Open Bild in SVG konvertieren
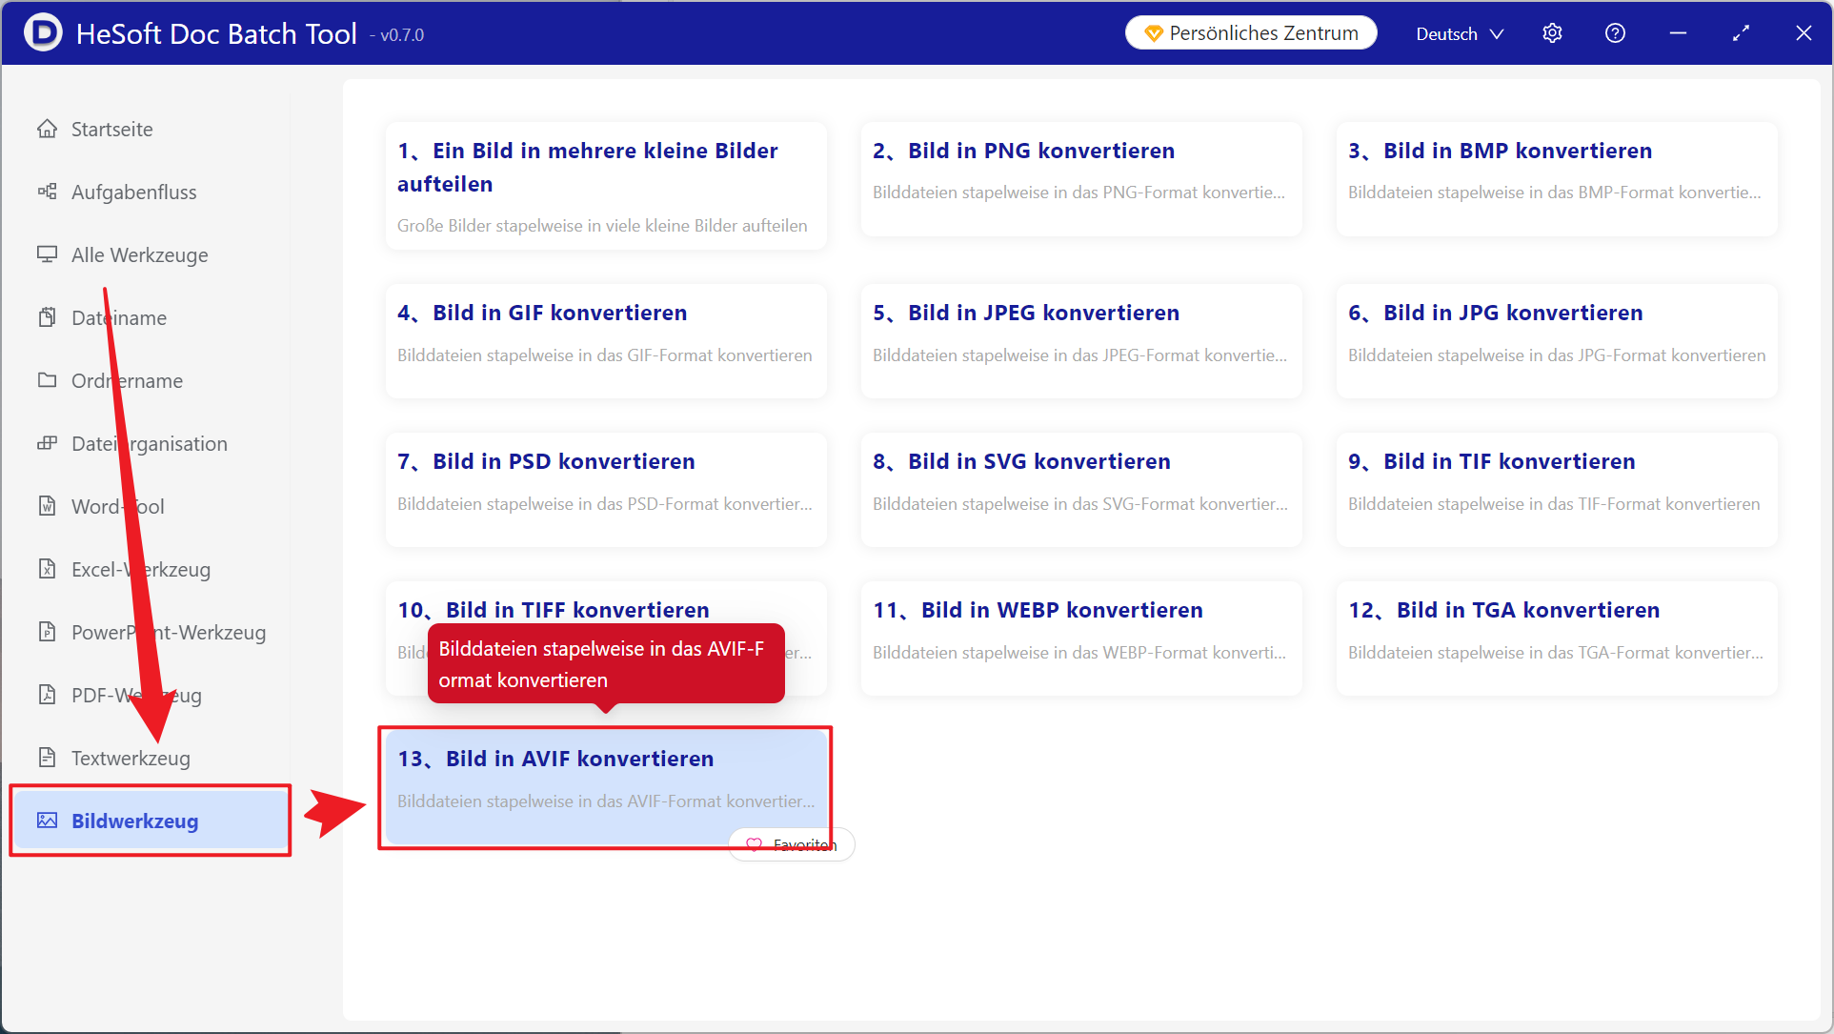Screen dimensions: 1834x1034 1081,489
